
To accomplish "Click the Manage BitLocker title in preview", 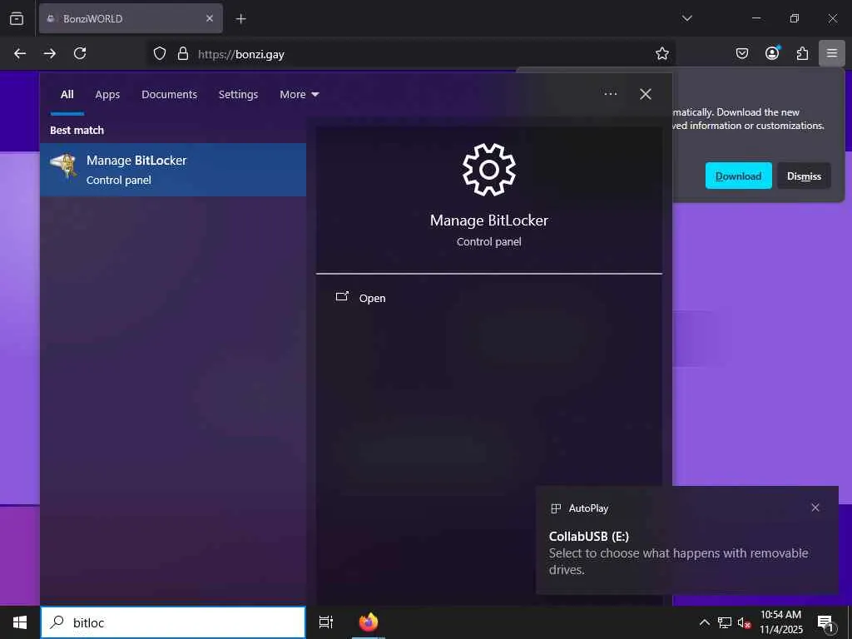I will [489, 220].
